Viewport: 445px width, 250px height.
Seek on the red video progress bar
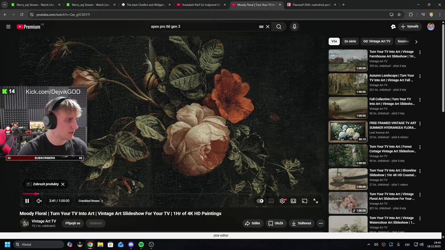[172, 194]
